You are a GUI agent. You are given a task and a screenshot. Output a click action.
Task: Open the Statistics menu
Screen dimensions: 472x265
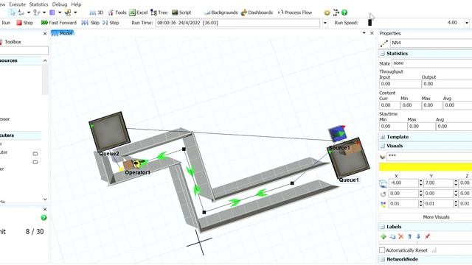[x=38, y=4]
